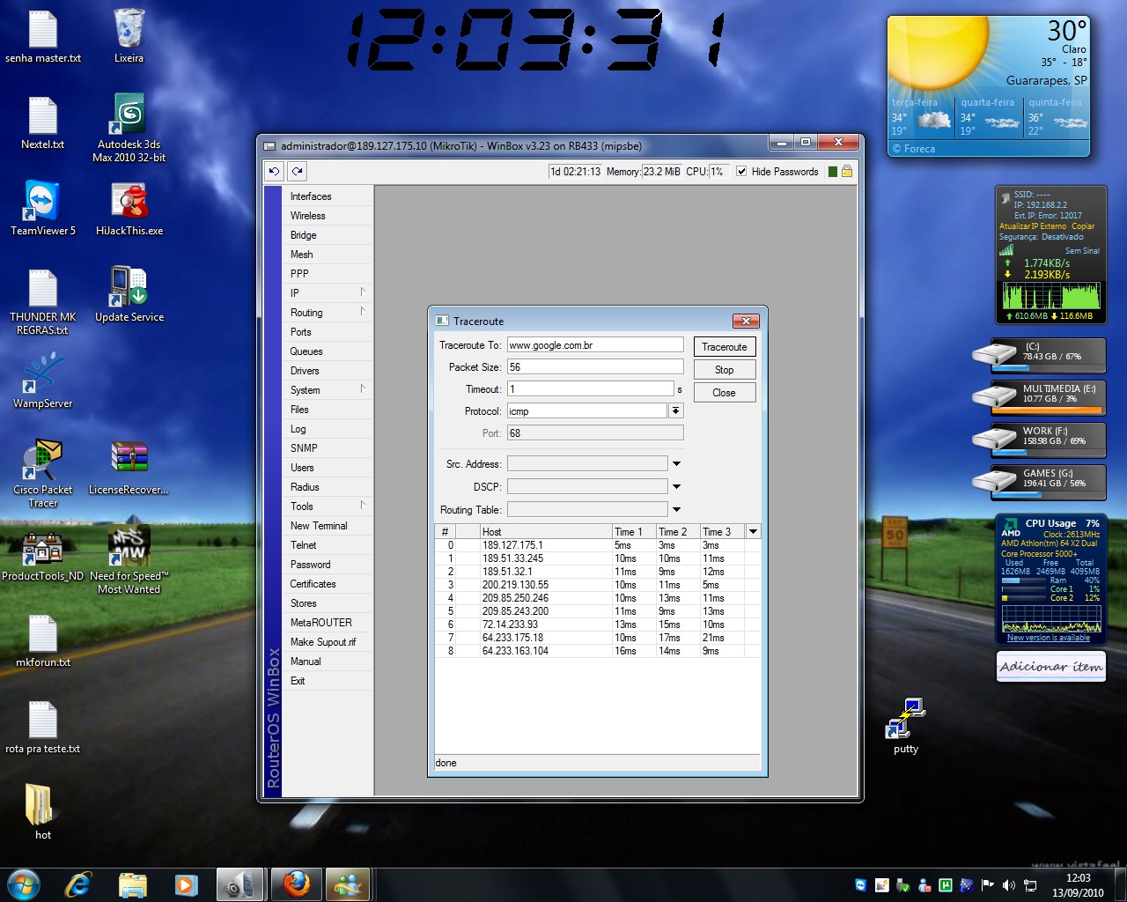Click 'New version is available' link
The image size is (1127, 902).
(1049, 638)
